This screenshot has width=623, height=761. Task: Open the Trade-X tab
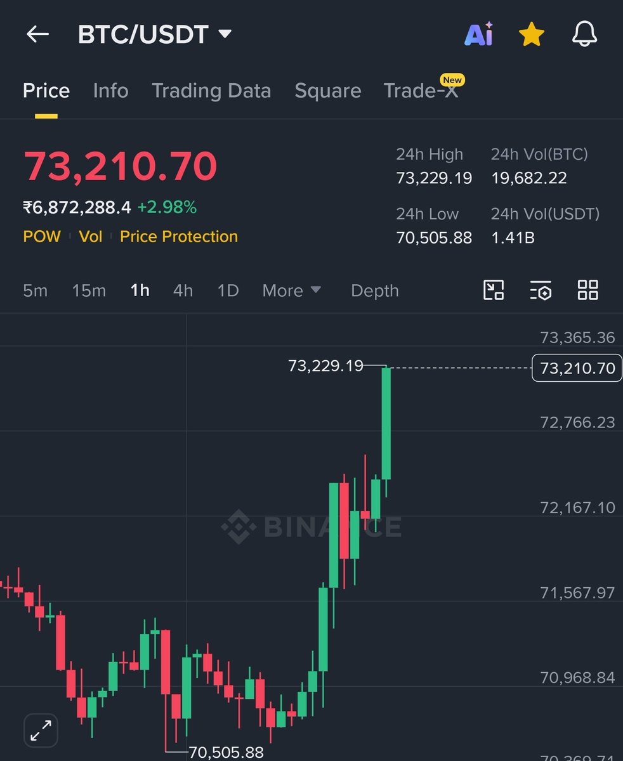tap(421, 91)
